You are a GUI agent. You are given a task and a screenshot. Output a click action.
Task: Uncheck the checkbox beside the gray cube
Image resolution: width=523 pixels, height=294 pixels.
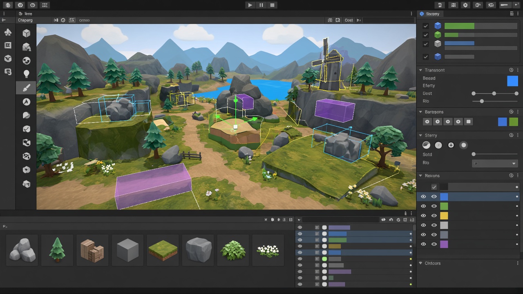tap(426, 44)
